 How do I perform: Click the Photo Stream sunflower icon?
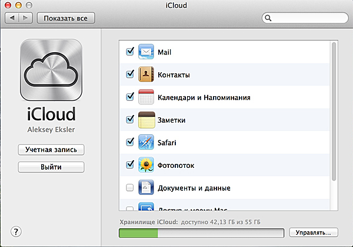[x=146, y=165]
